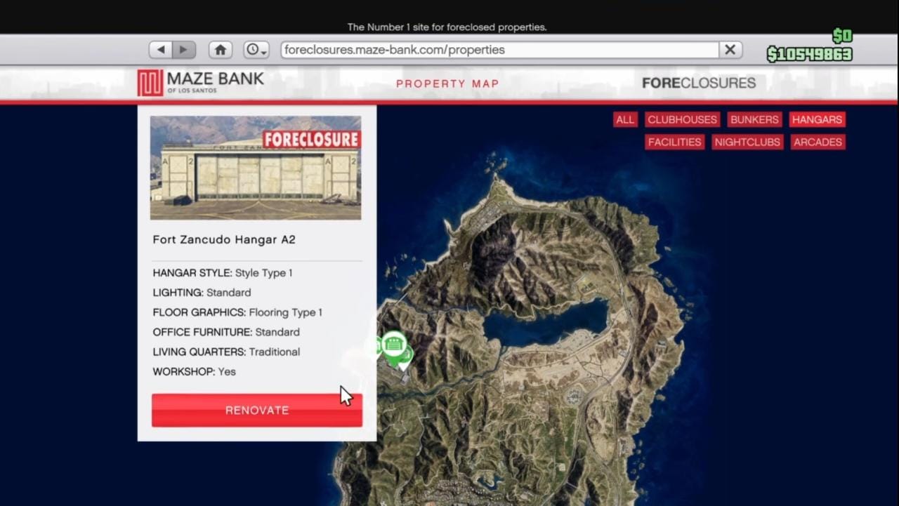Click the red Renovate button
899x506 pixels.
point(257,410)
